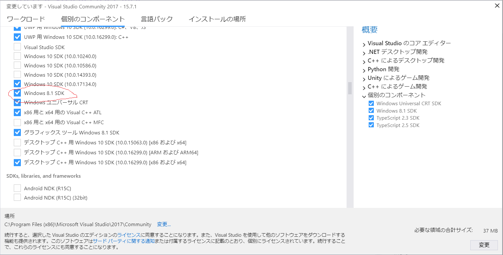The image size is (503, 255).
Task: Uncheck Windows Universal CRT SDK in summary
Action: pos(371,103)
